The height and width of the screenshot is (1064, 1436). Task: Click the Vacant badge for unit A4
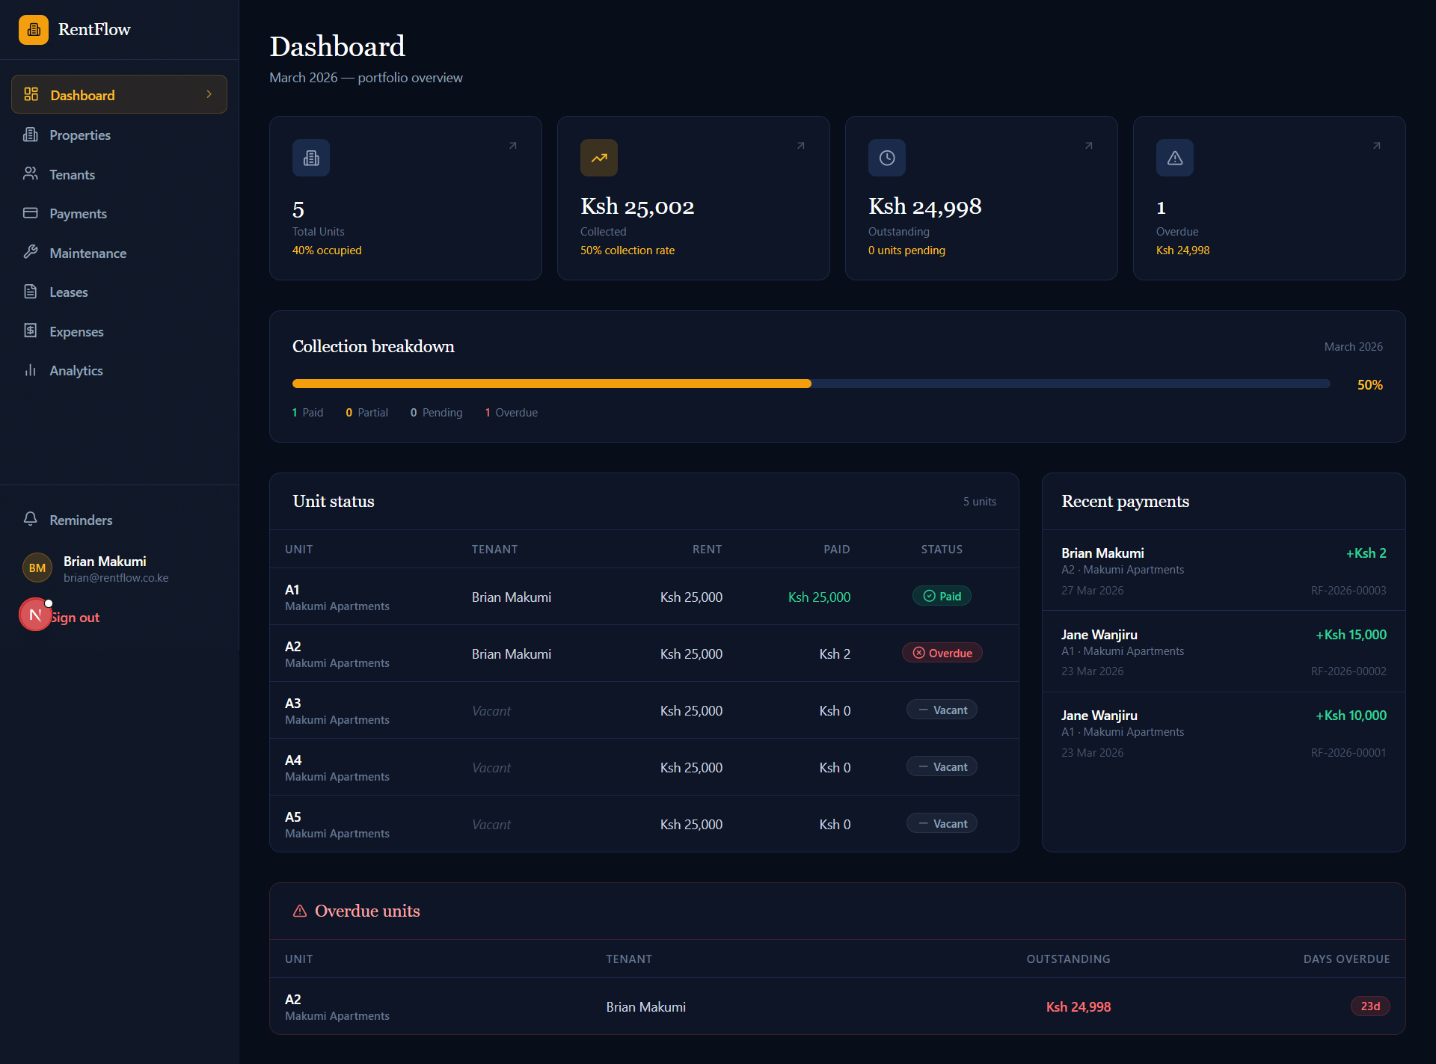(x=942, y=766)
